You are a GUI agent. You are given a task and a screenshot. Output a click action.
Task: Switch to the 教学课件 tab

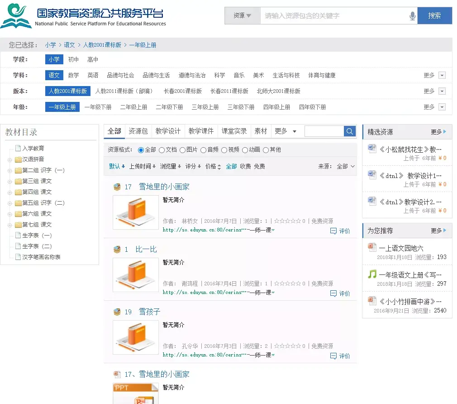pyautogui.click(x=201, y=131)
